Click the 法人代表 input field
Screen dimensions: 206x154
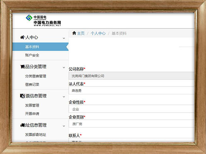tap(132, 91)
